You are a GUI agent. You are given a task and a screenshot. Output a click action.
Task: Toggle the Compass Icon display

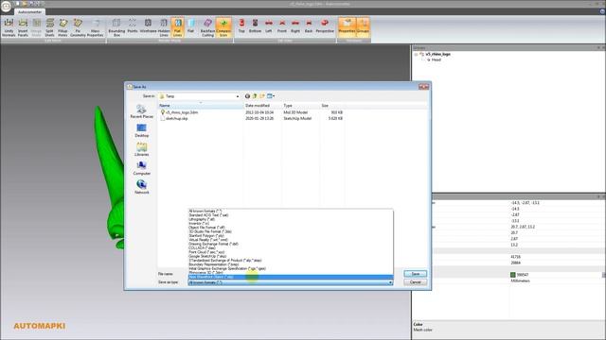(223, 27)
